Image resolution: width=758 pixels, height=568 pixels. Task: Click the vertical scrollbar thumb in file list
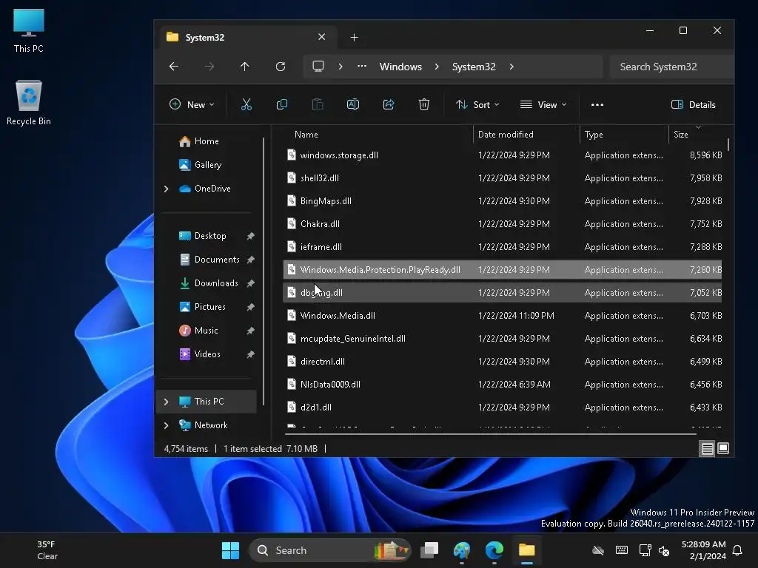tap(728, 144)
